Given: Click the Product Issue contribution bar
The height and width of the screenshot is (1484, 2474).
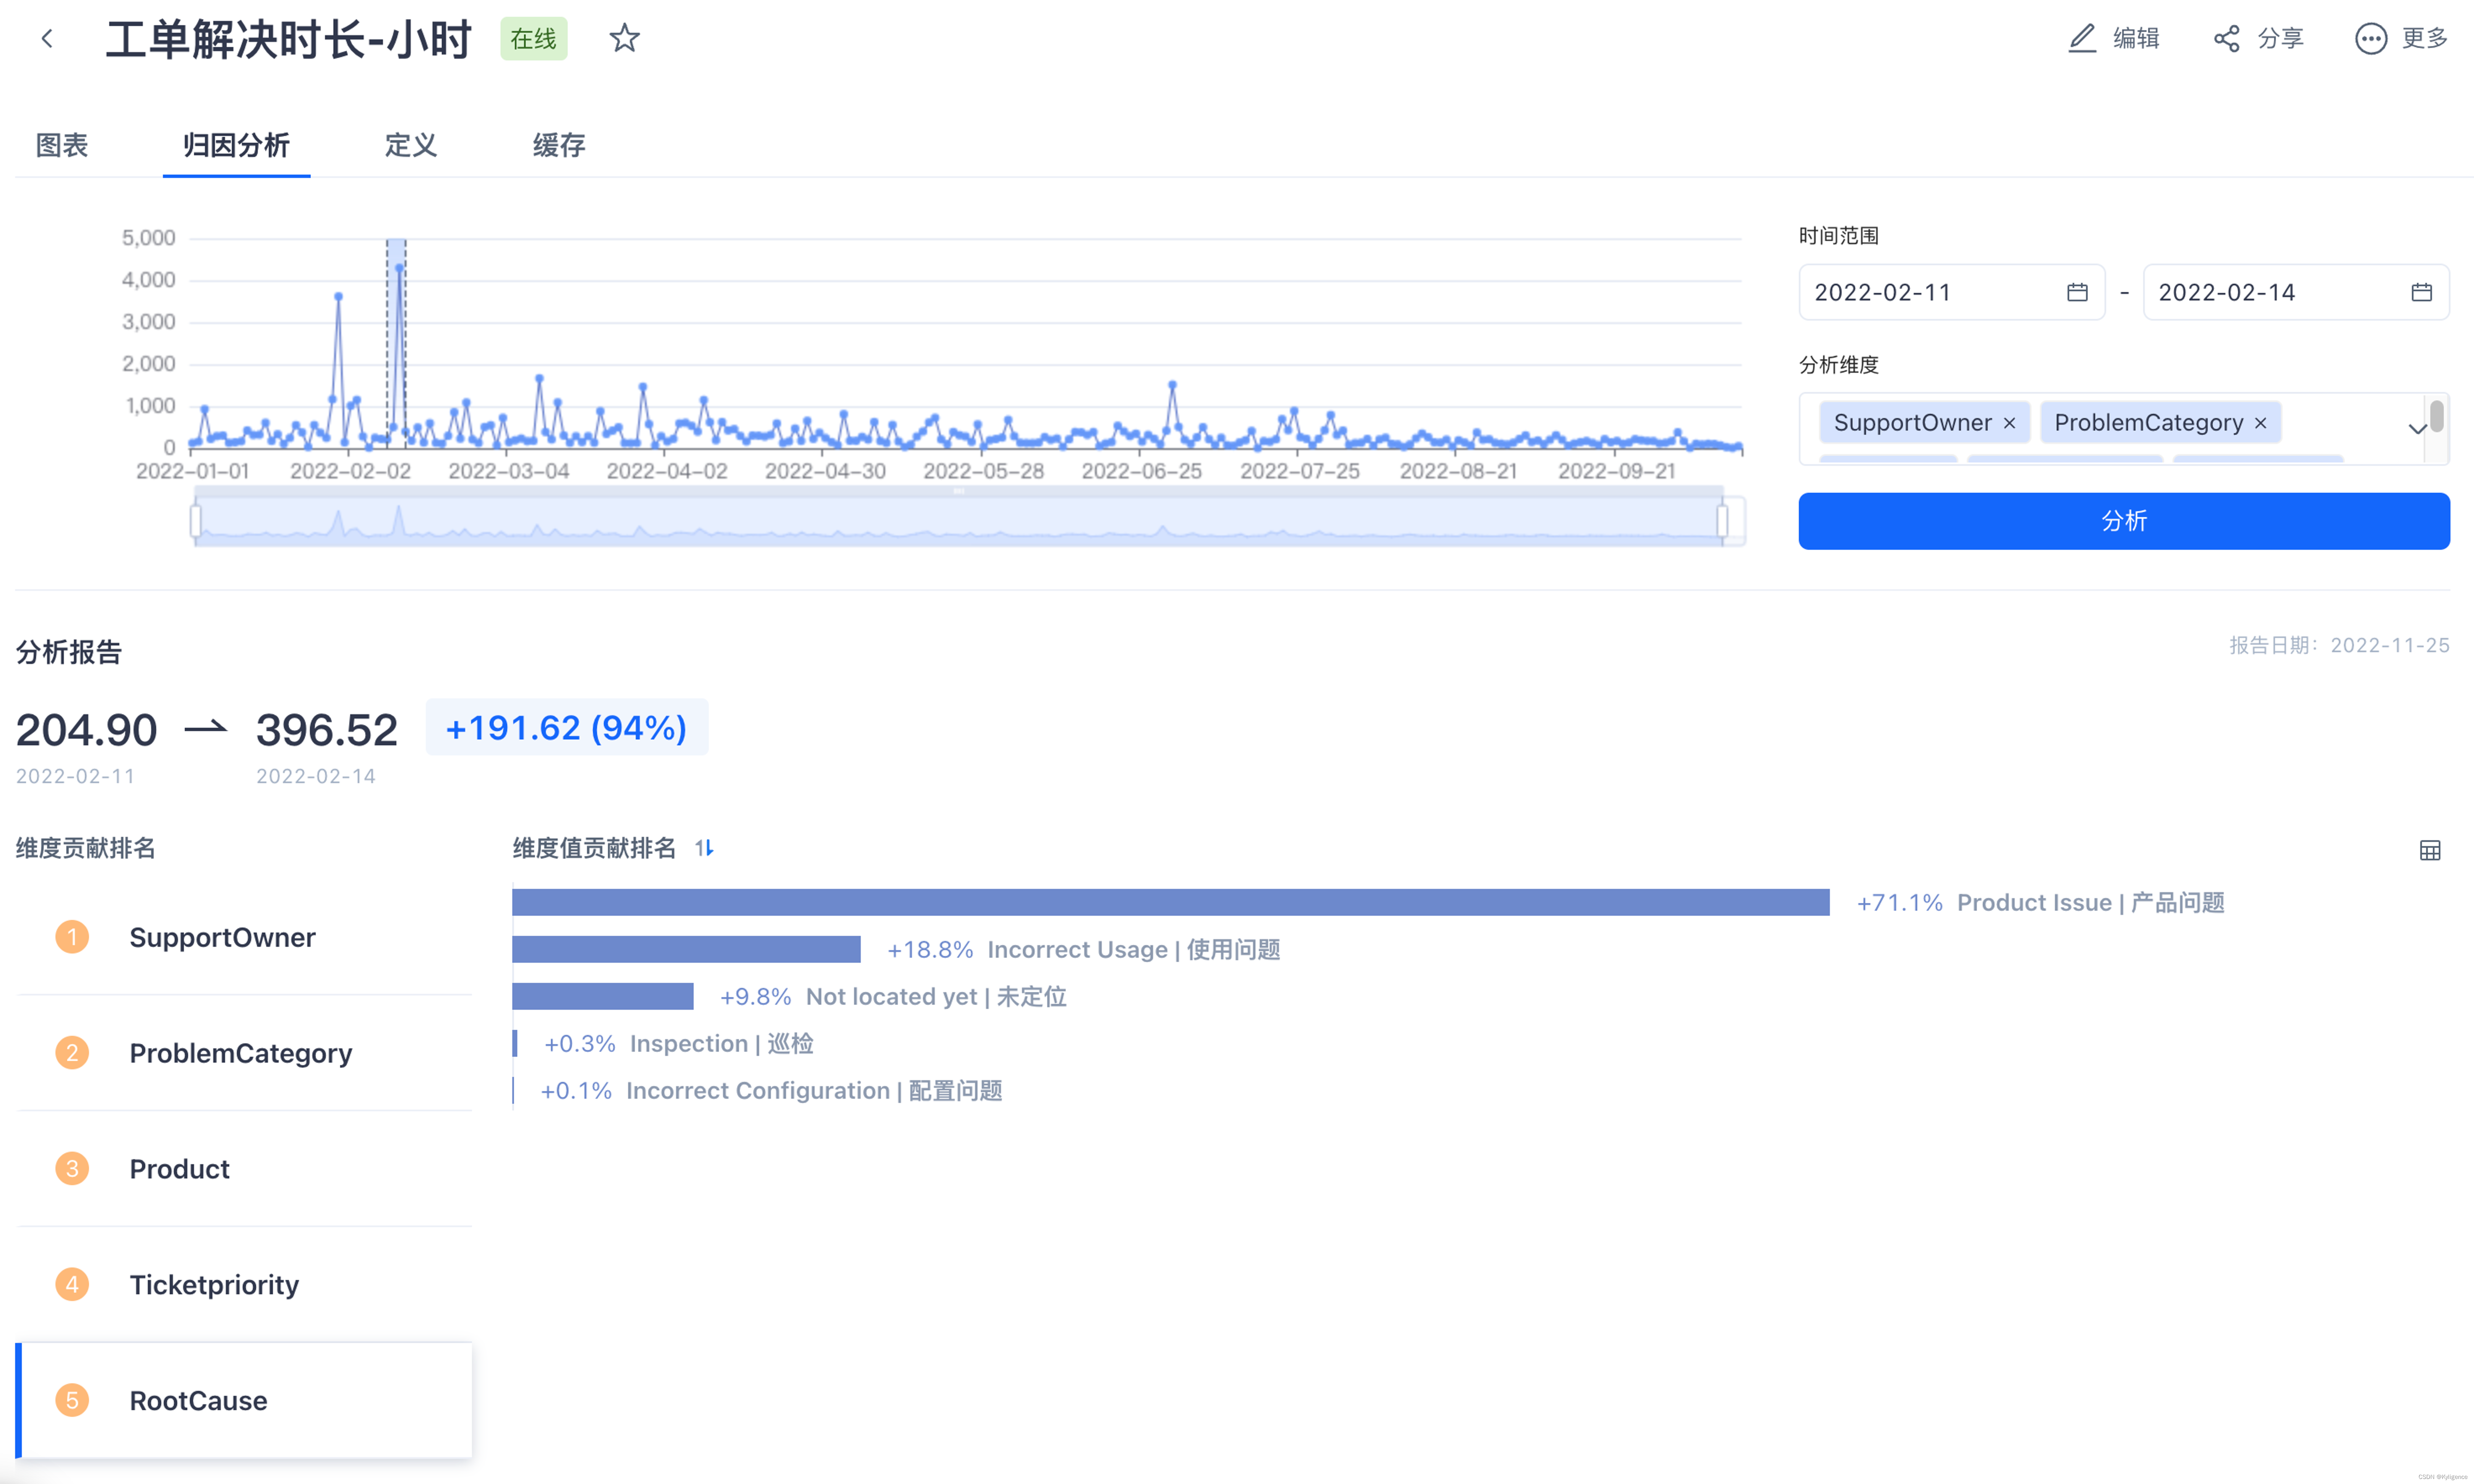Looking at the screenshot, I should (x=1171, y=902).
